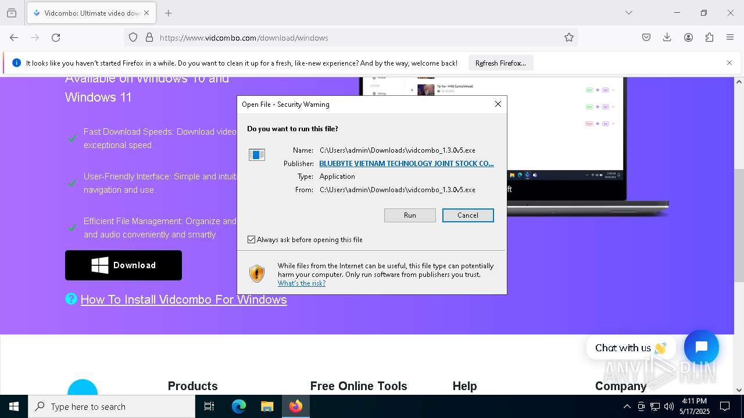Dismiss the Firefox notification bar

pos(729,63)
